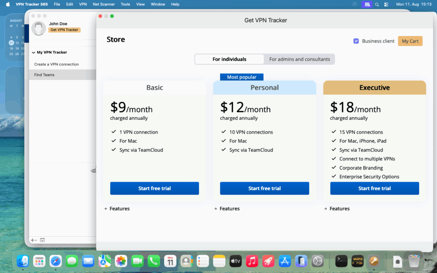
Task: Open Finder from the dock
Action: pyautogui.click(x=23, y=261)
